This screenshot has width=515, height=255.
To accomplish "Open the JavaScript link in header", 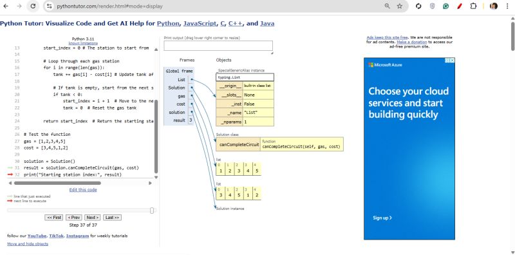I will (x=200, y=23).
